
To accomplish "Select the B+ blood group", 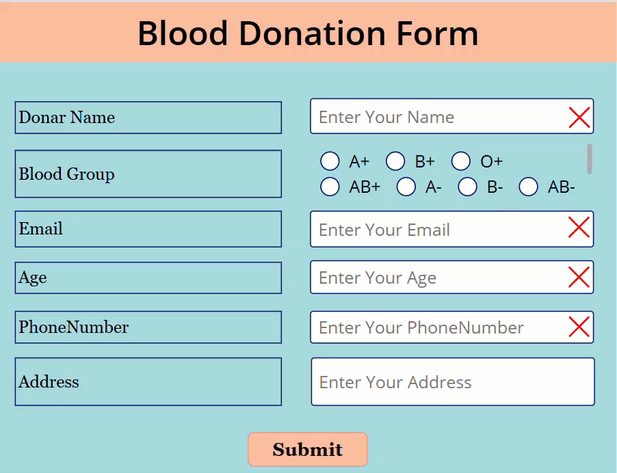I will [395, 161].
